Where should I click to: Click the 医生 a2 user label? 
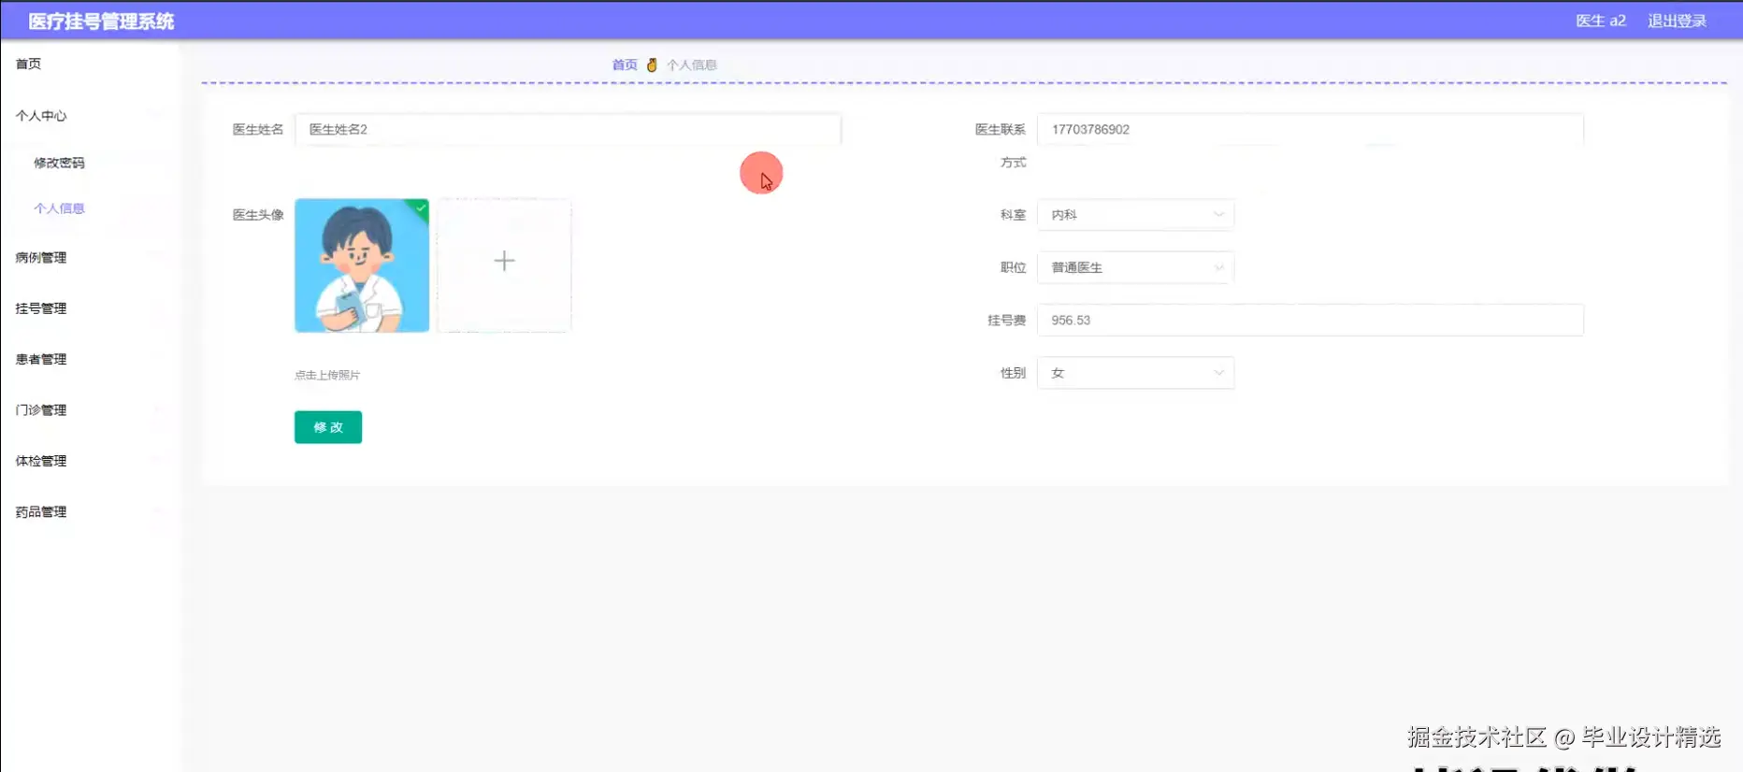pyautogui.click(x=1601, y=21)
